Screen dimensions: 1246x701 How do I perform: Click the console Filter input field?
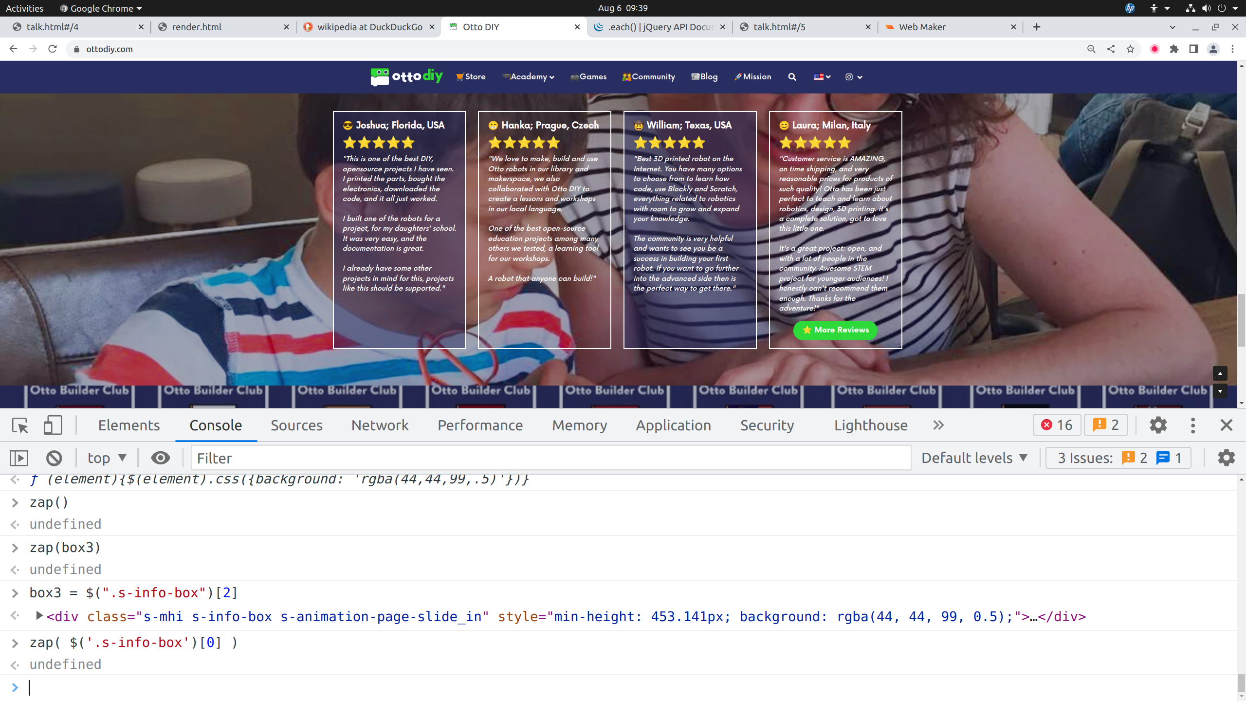[x=550, y=458]
